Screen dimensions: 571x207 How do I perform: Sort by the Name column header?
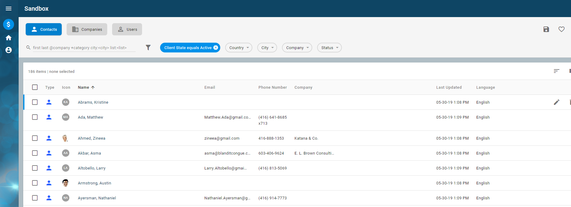click(x=83, y=87)
